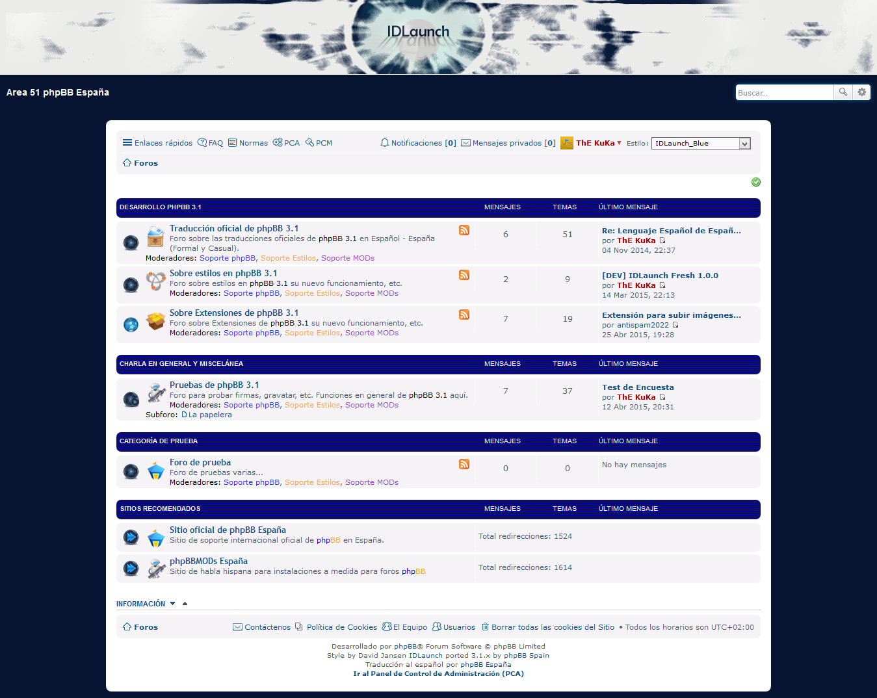The image size is (877, 698).
Task: Go to PCA admin panel link
Action: (x=286, y=143)
